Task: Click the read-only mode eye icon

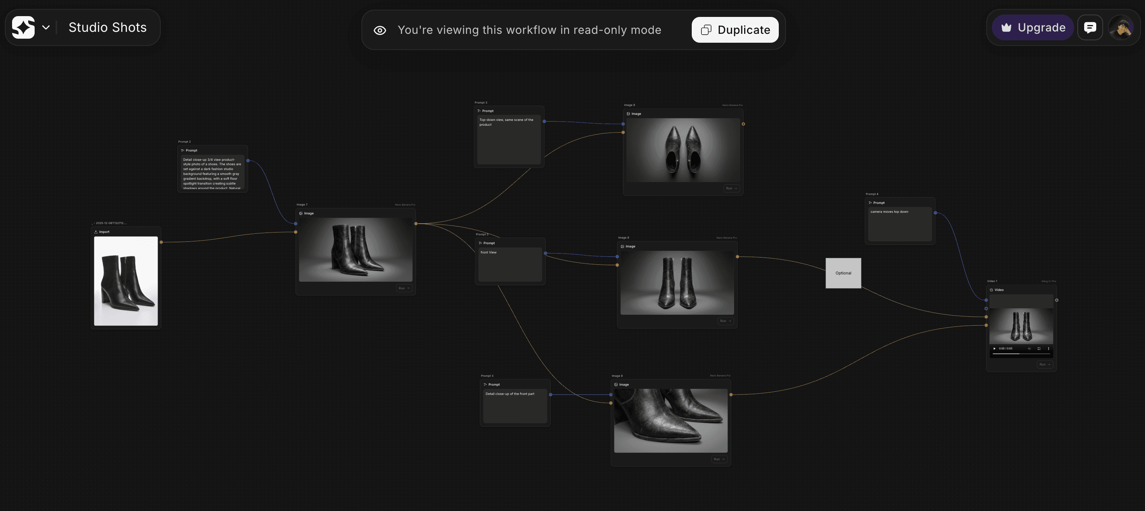Action: click(380, 30)
